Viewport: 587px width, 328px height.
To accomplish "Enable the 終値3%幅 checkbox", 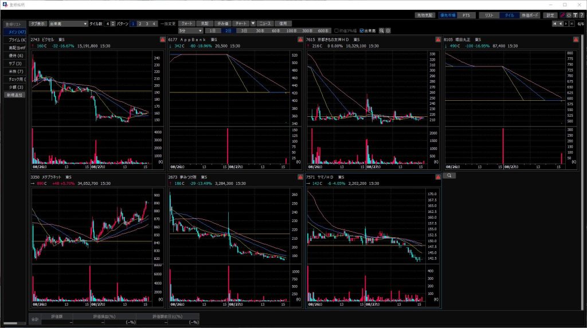I will (x=337, y=30).
